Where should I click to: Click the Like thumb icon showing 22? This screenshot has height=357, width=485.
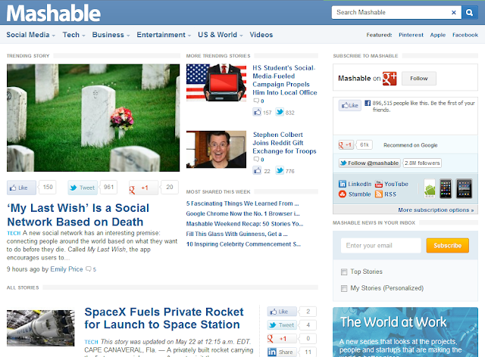257,170
